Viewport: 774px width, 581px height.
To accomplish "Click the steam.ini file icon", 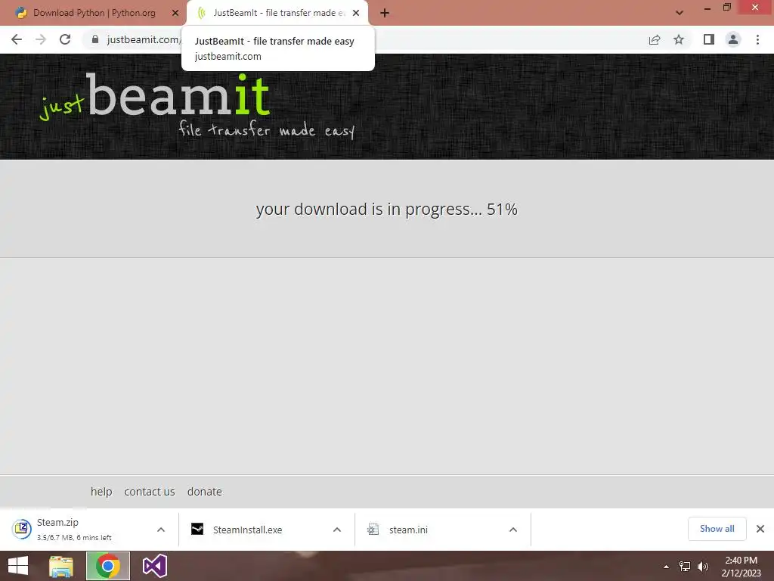I will [373, 529].
